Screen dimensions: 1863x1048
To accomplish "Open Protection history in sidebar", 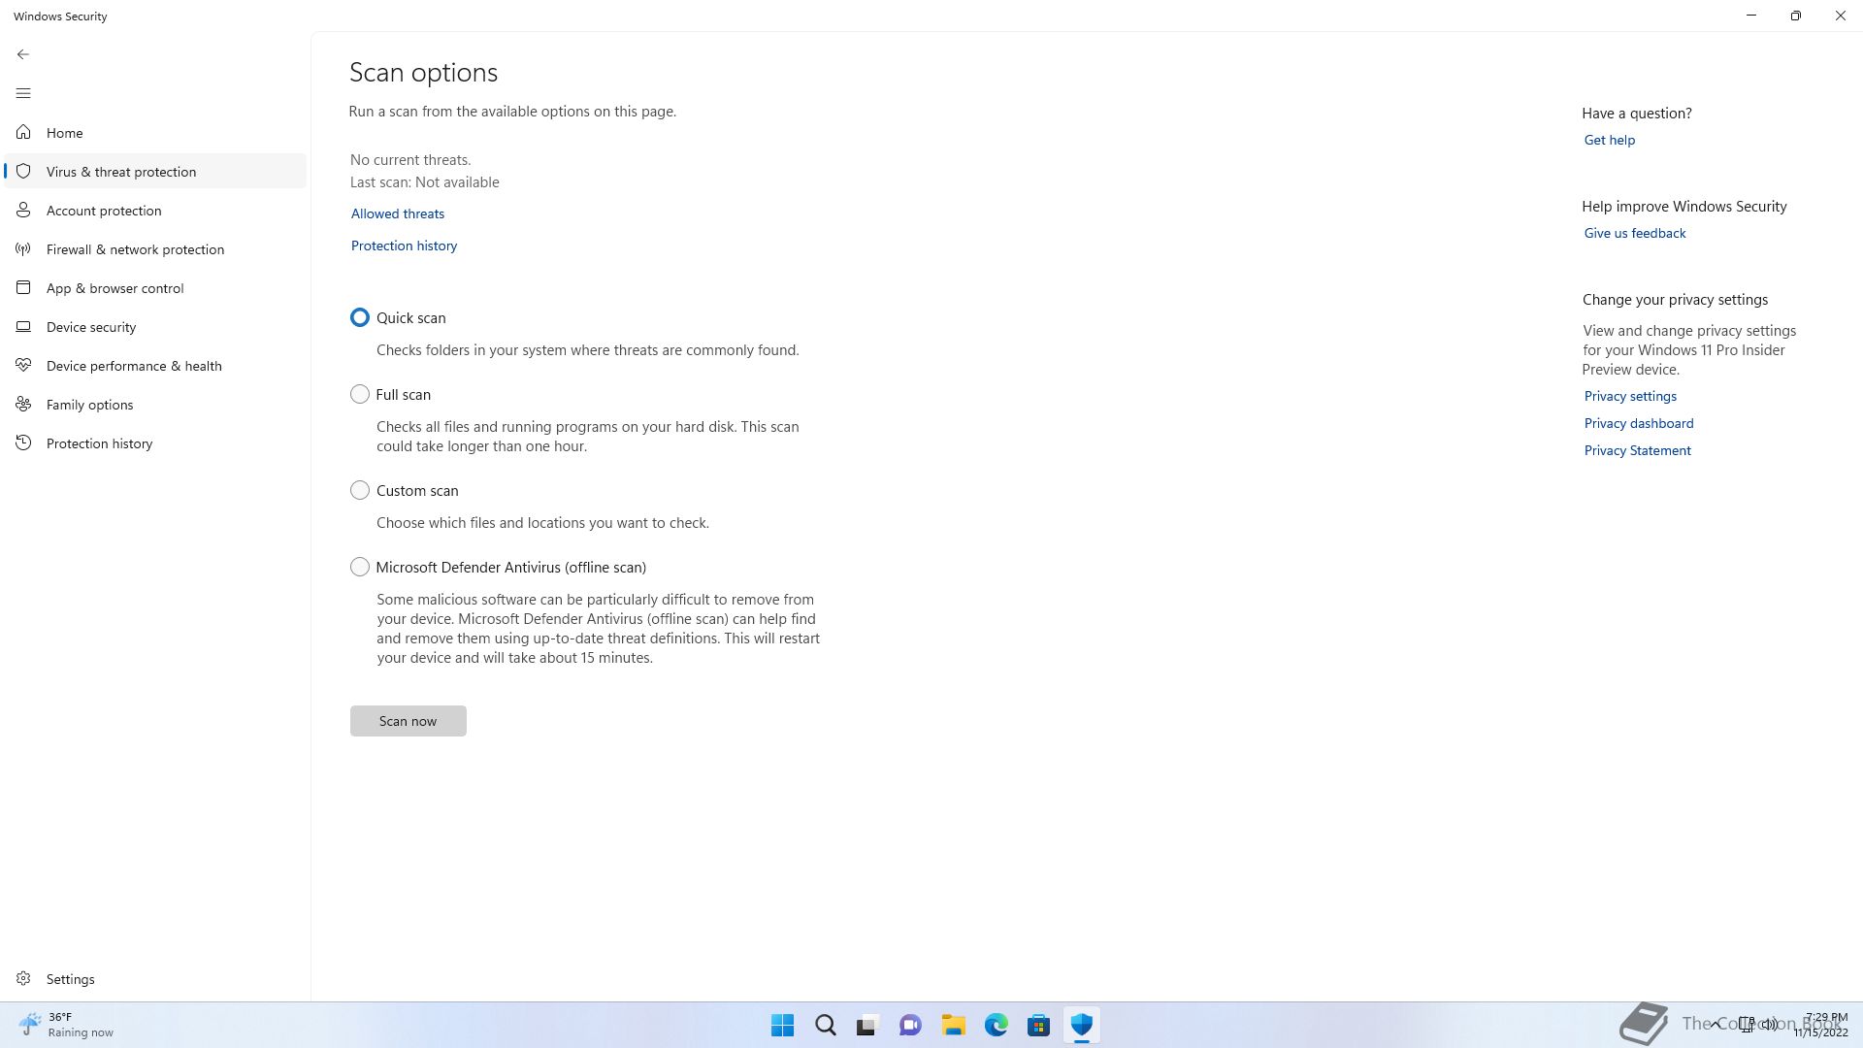I will [155, 442].
